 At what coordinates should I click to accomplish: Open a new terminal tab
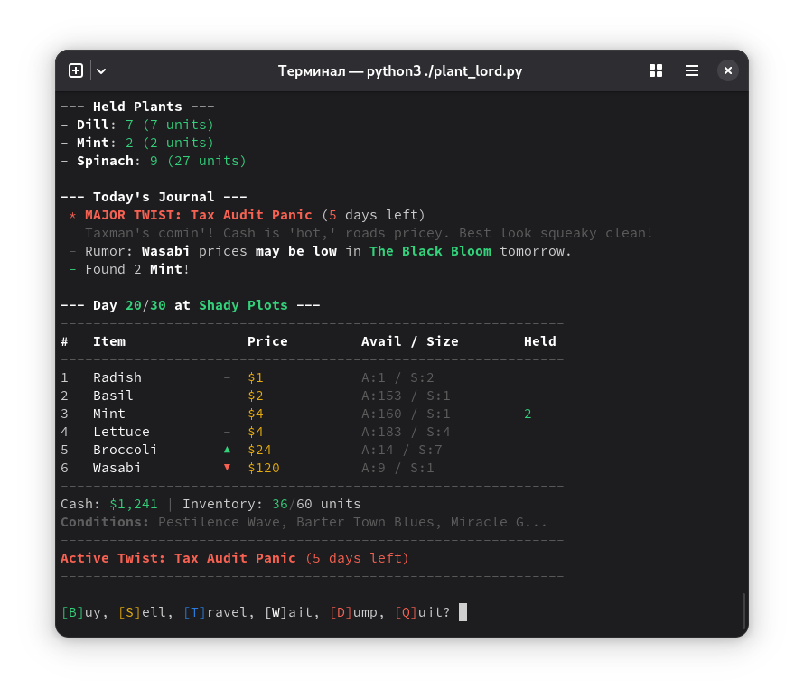(x=76, y=70)
